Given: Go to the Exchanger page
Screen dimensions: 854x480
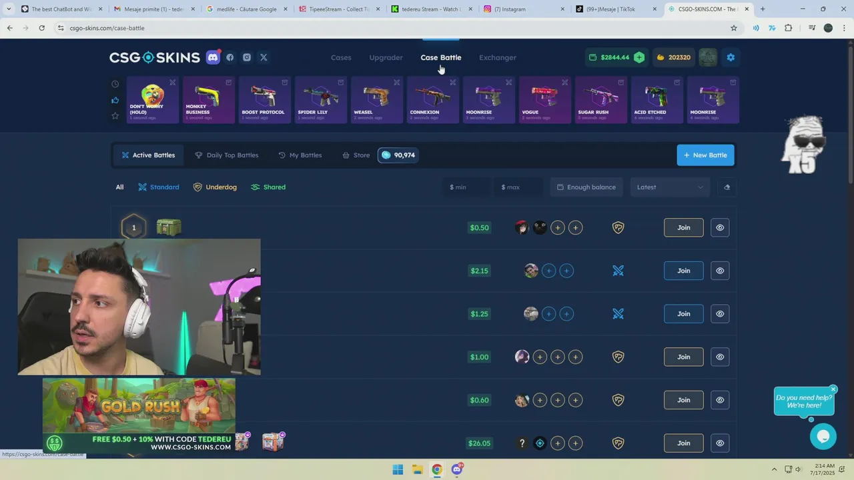Looking at the screenshot, I should [498, 57].
